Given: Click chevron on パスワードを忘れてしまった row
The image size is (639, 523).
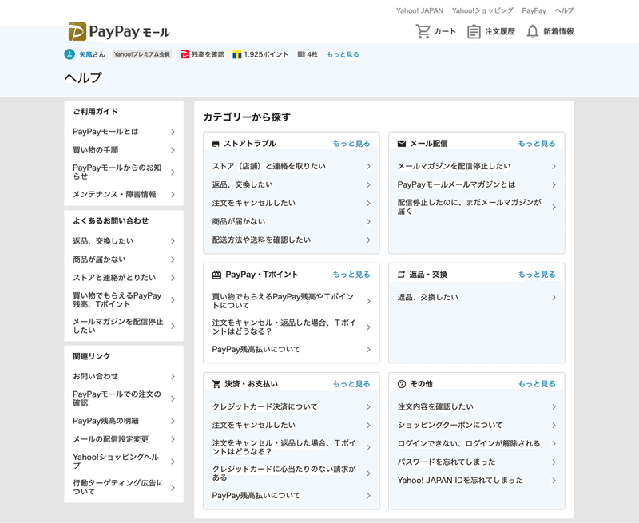Looking at the screenshot, I should (554, 462).
